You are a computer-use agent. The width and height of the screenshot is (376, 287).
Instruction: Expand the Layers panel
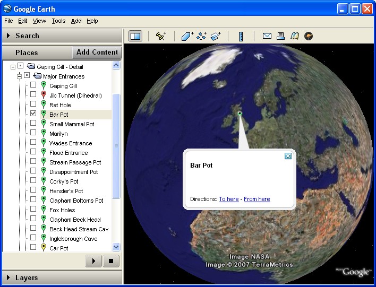(26, 277)
